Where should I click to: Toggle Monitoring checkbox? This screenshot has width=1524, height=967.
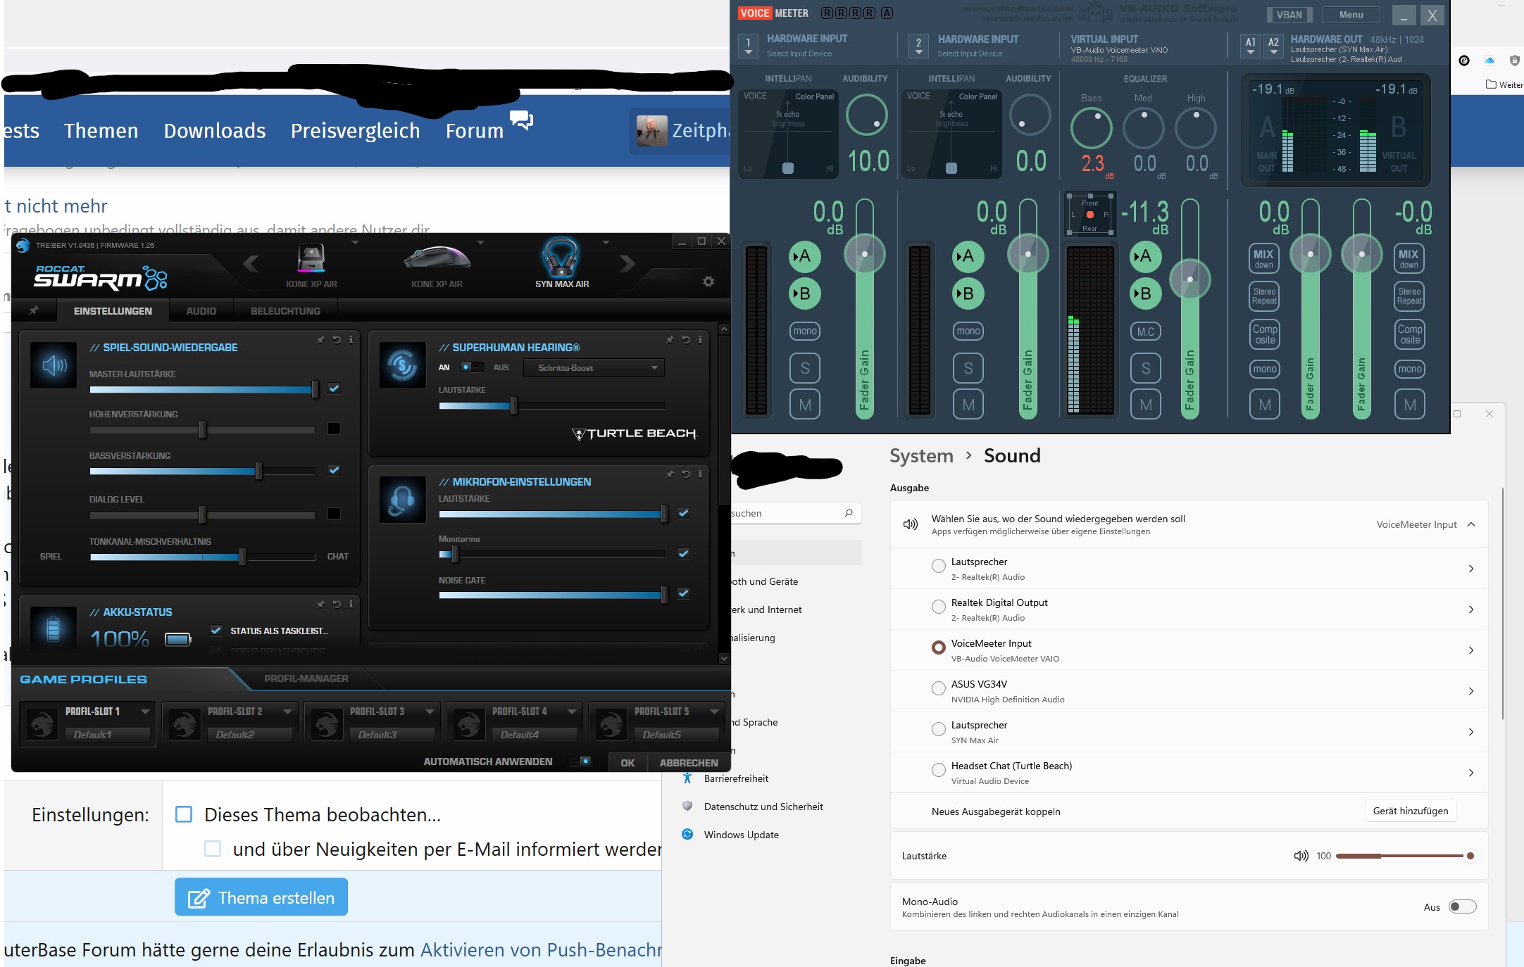pos(683,554)
